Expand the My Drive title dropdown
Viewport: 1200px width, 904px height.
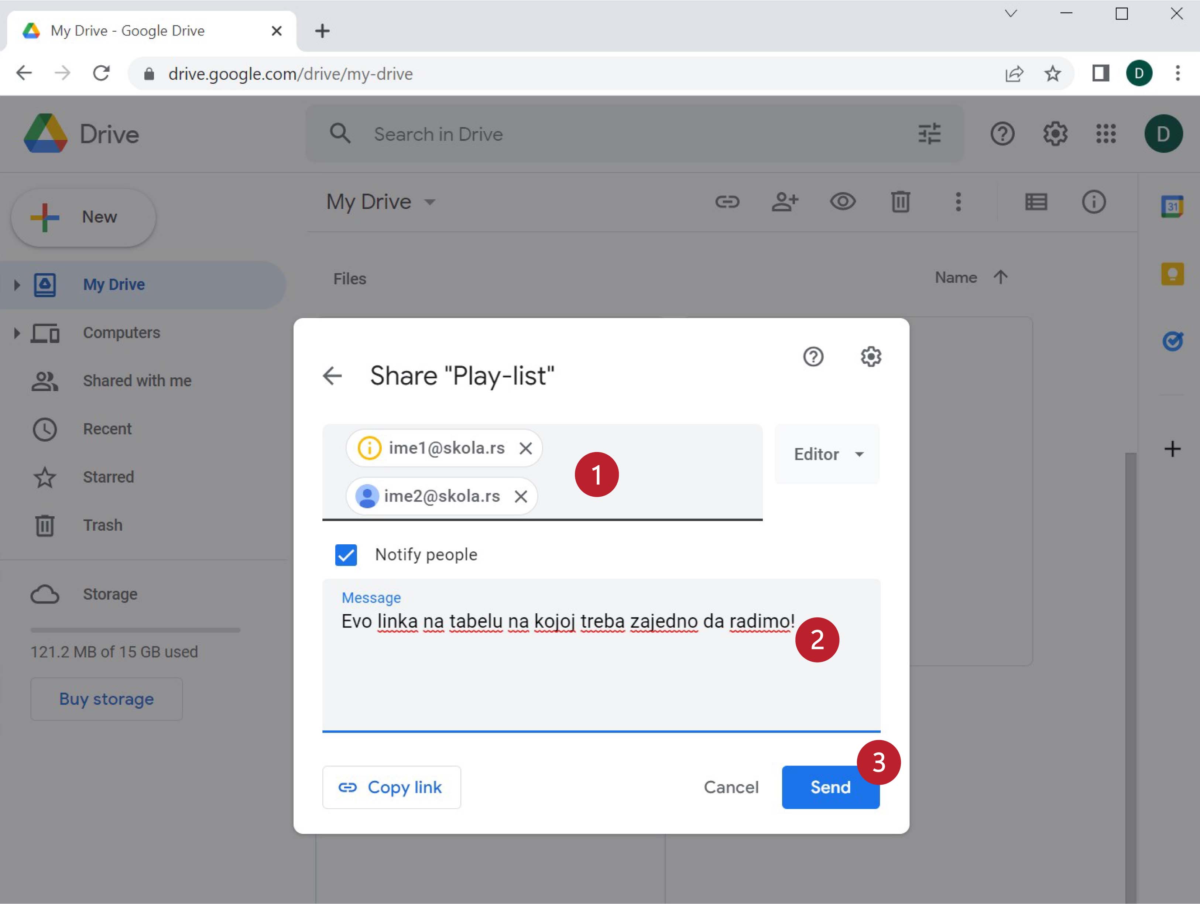[x=430, y=202]
